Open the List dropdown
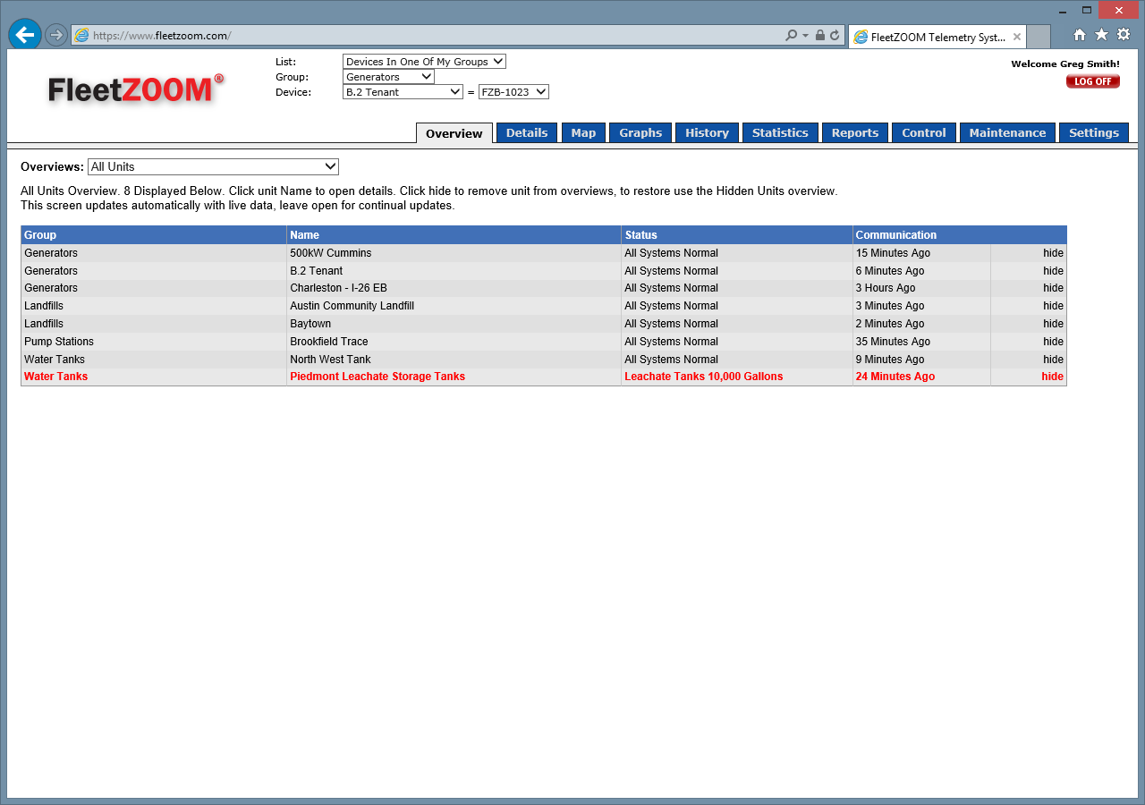1145x805 pixels. [424, 62]
